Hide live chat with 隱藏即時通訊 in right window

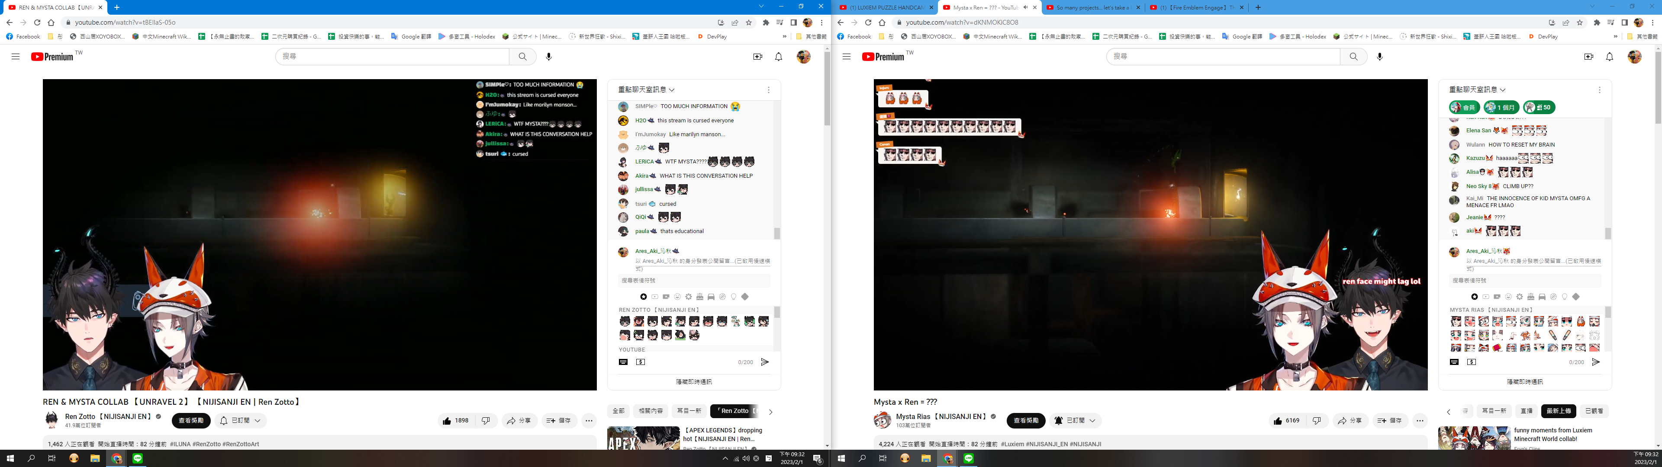pyautogui.click(x=1524, y=382)
